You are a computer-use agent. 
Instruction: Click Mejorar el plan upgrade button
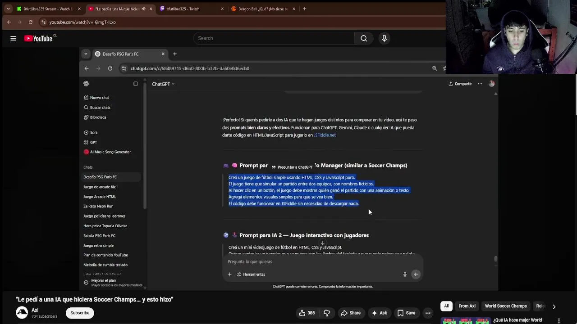click(x=113, y=283)
